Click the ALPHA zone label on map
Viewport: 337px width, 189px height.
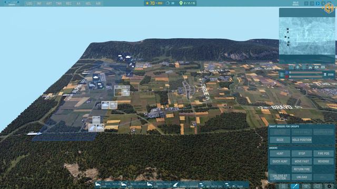click(x=76, y=89)
